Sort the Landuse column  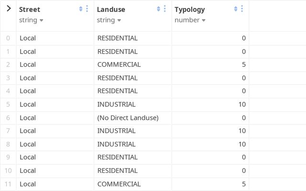[159, 9]
